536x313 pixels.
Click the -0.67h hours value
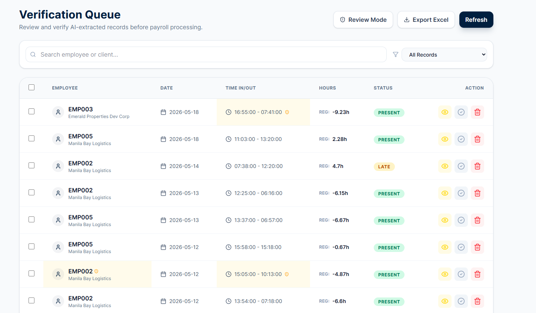[x=341, y=247]
